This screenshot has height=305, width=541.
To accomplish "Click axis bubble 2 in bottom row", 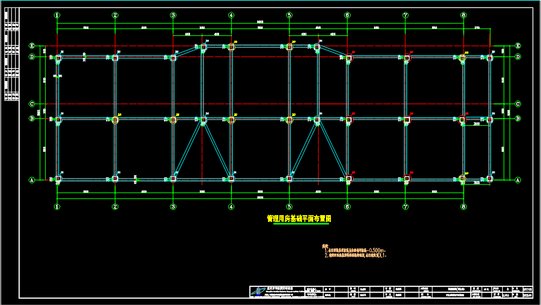I will pos(115,207).
